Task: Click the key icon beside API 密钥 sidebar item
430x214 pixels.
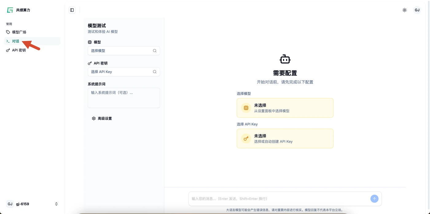Action: click(x=8, y=50)
